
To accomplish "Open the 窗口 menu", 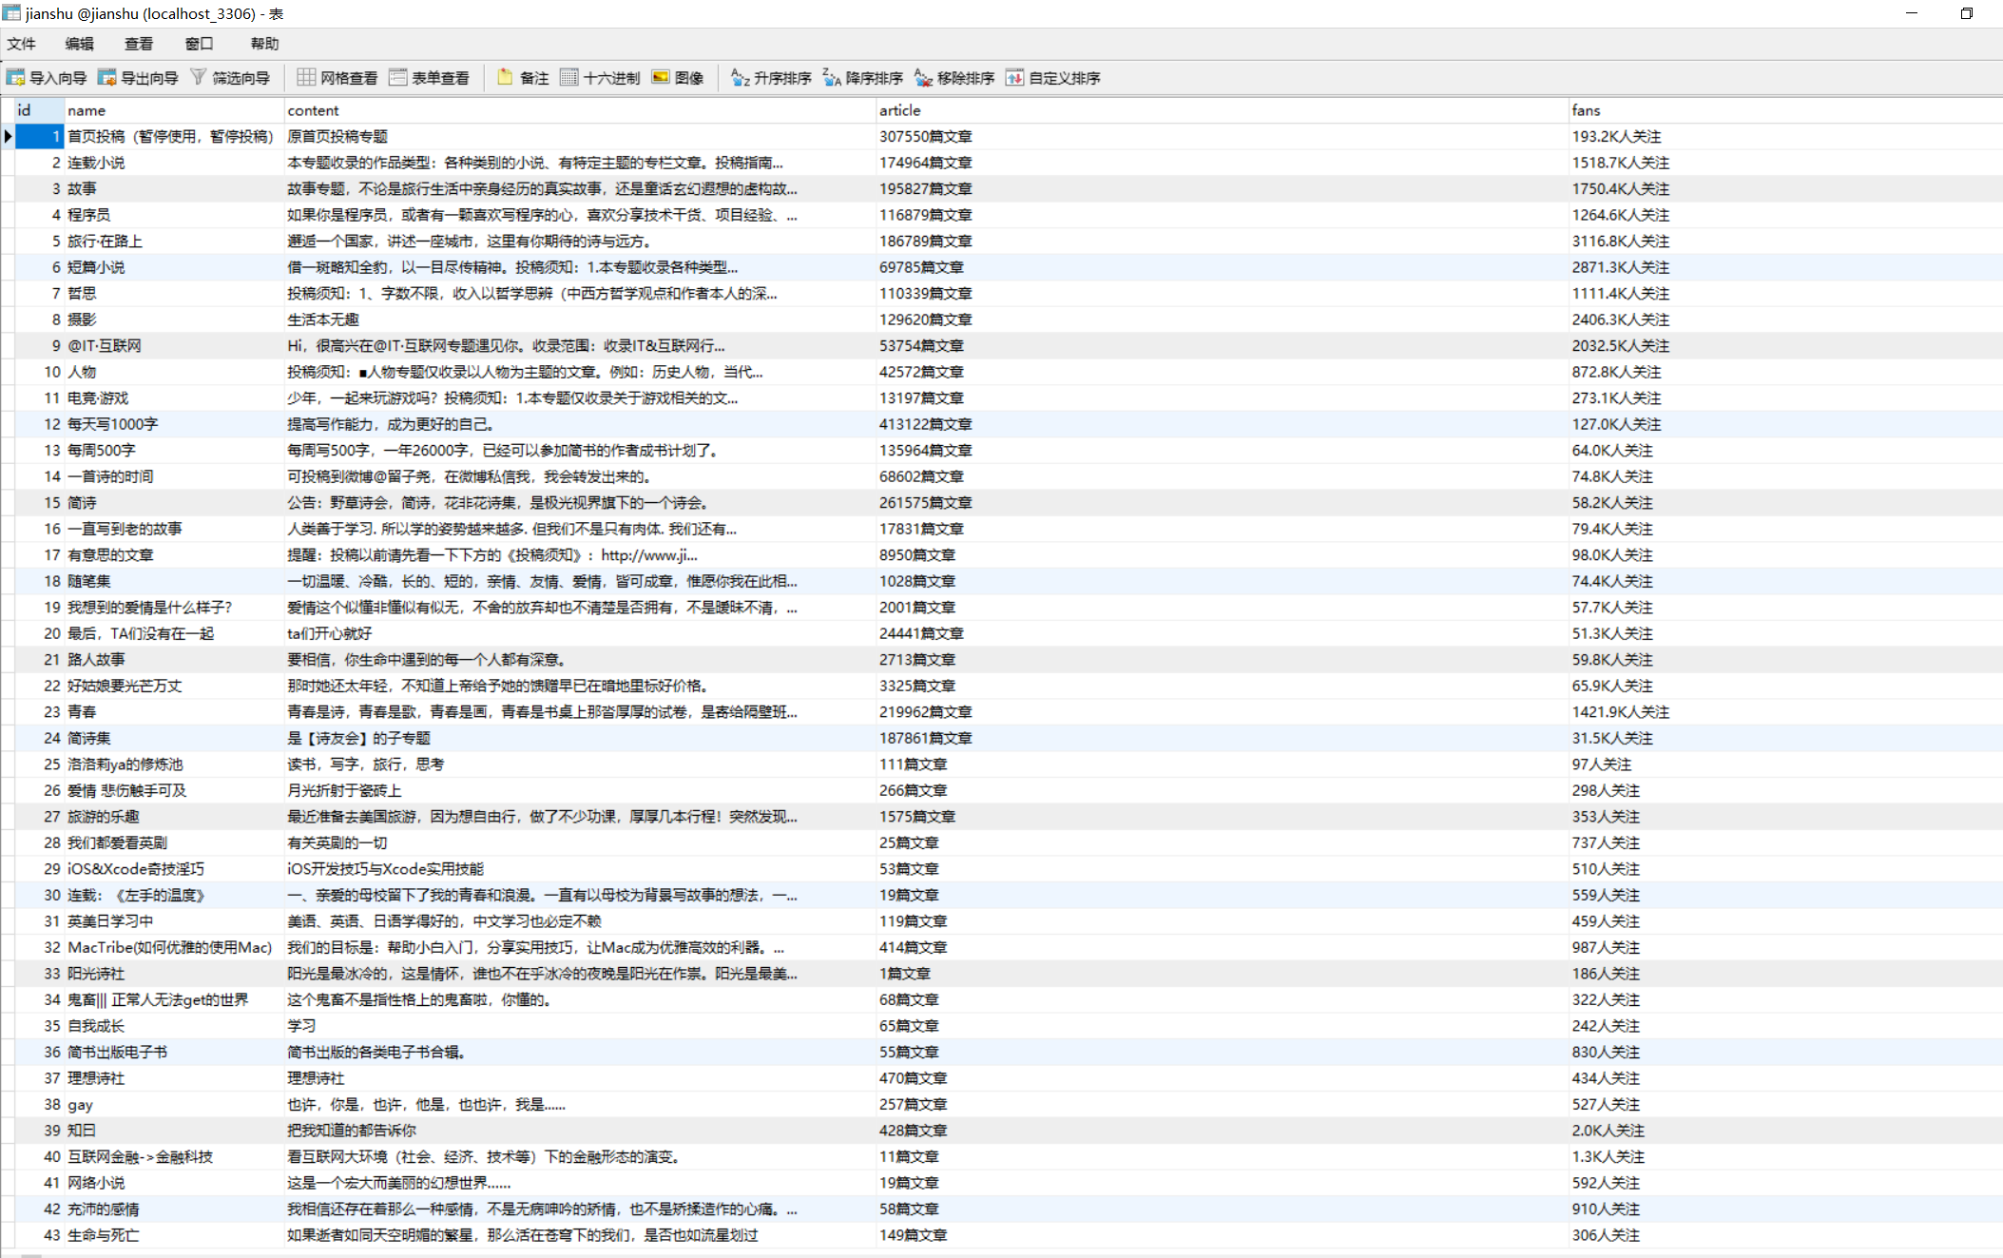I will pyautogui.click(x=199, y=44).
